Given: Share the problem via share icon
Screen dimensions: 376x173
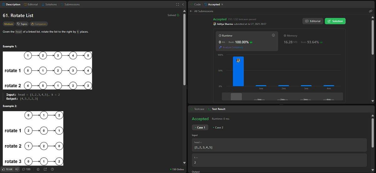Looking at the screenshot, I should pyautogui.click(x=45, y=169).
